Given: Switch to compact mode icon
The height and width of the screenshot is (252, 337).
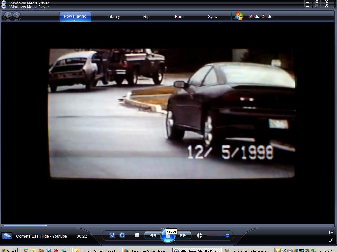Looking at the screenshot, I should (x=331, y=240).
